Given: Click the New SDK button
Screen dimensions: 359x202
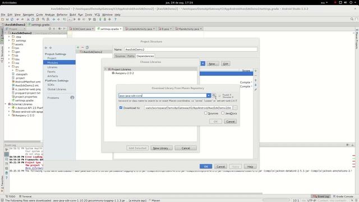Looking at the screenshot, I should (x=212, y=63).
